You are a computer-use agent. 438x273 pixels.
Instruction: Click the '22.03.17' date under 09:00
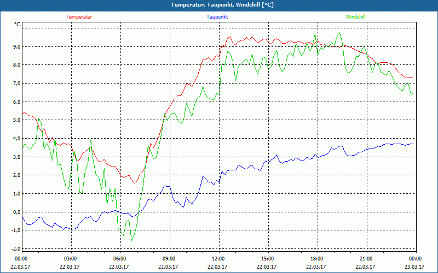tap(168, 266)
